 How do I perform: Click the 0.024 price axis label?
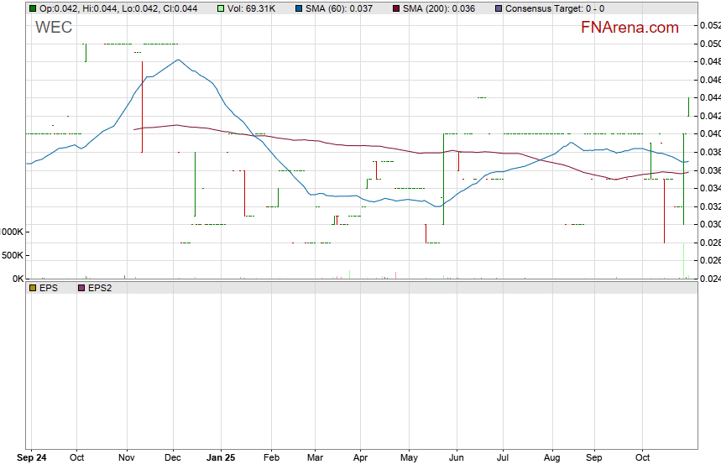(709, 279)
